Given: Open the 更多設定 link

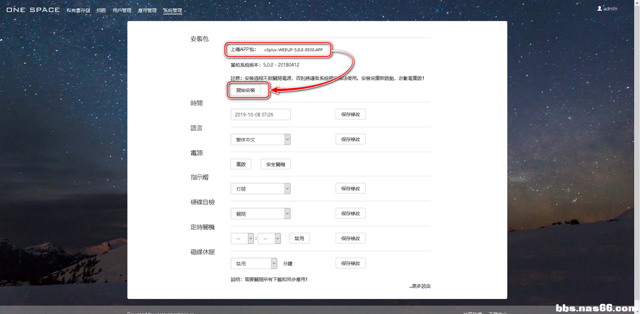Looking at the screenshot, I should (420, 286).
